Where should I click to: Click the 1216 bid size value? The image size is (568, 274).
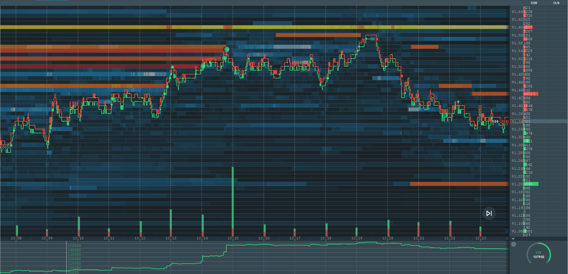(528, 172)
